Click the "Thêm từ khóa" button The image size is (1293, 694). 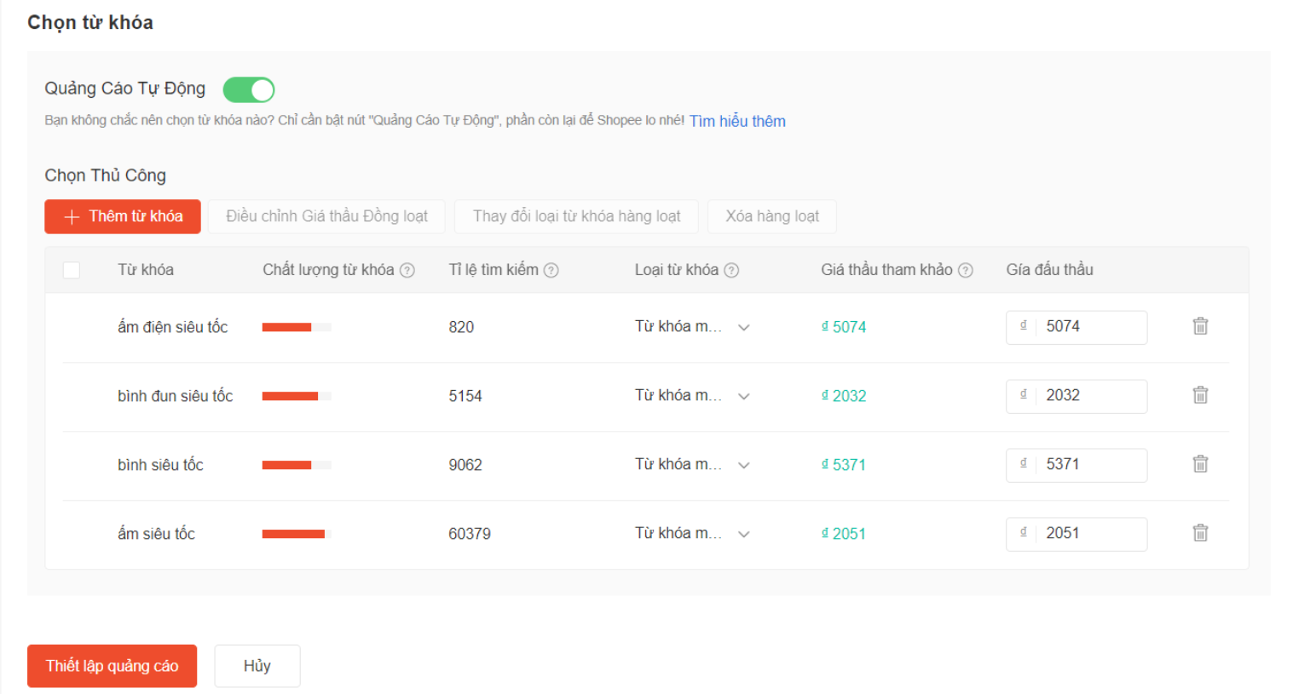click(x=123, y=216)
